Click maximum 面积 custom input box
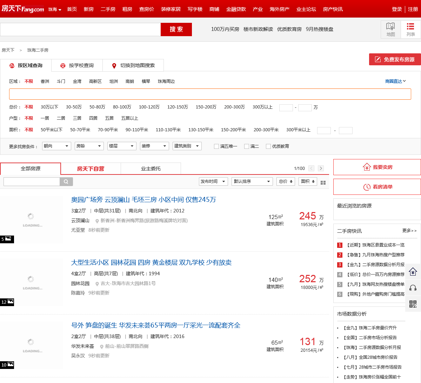This screenshot has width=421, height=383. (346, 131)
